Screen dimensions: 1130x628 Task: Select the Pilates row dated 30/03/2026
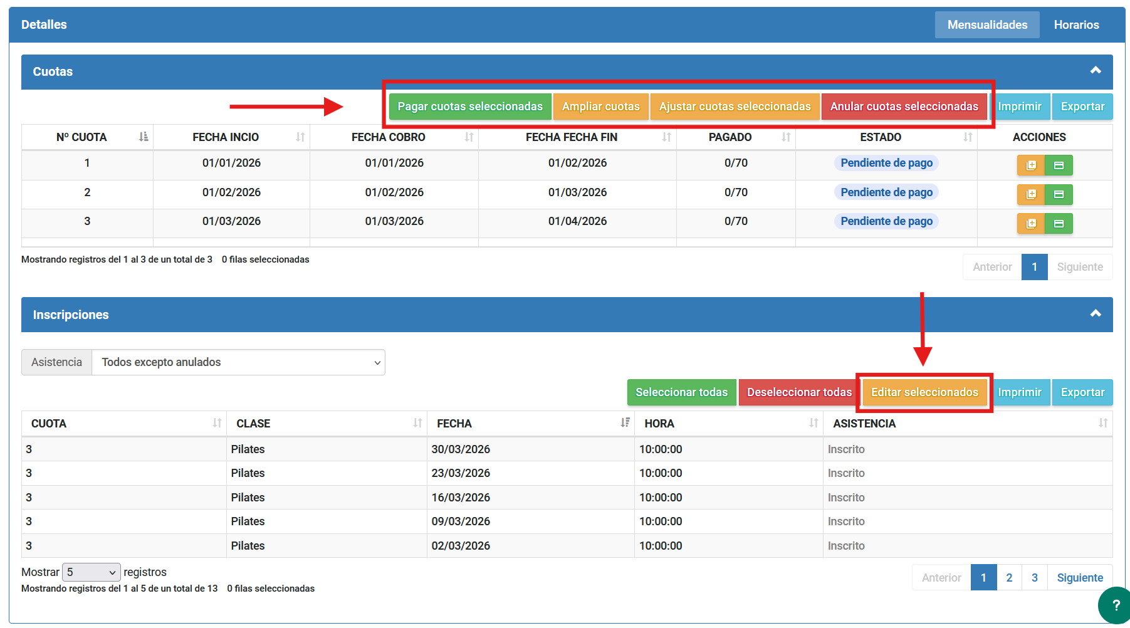pos(461,449)
